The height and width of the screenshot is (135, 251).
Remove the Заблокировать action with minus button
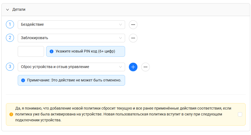coord(133,38)
